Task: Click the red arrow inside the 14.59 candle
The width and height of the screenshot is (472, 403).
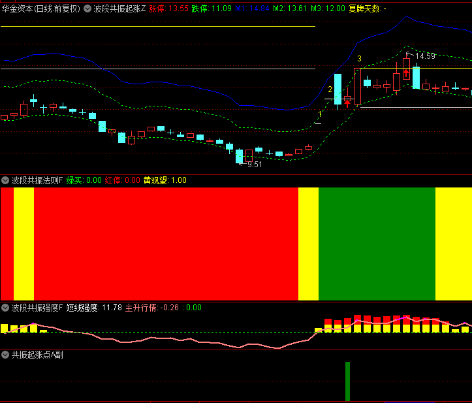Action: coord(406,73)
